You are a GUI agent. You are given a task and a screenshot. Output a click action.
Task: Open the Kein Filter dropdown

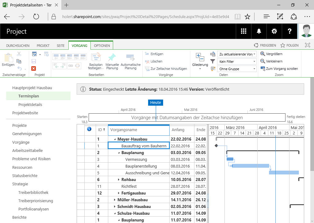coord(237,62)
